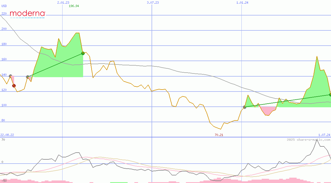Click the red loss marker dot
The width and height of the screenshot is (331, 183).
click(14, 86)
